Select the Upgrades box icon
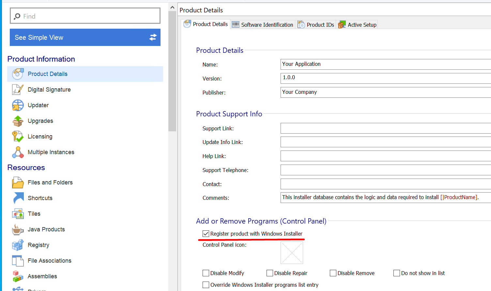Screen dimensions: 491x291 (x=18, y=121)
